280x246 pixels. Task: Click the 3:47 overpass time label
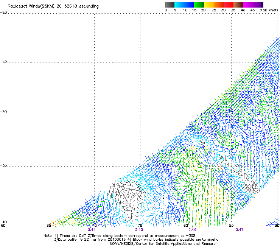[x=240, y=230]
